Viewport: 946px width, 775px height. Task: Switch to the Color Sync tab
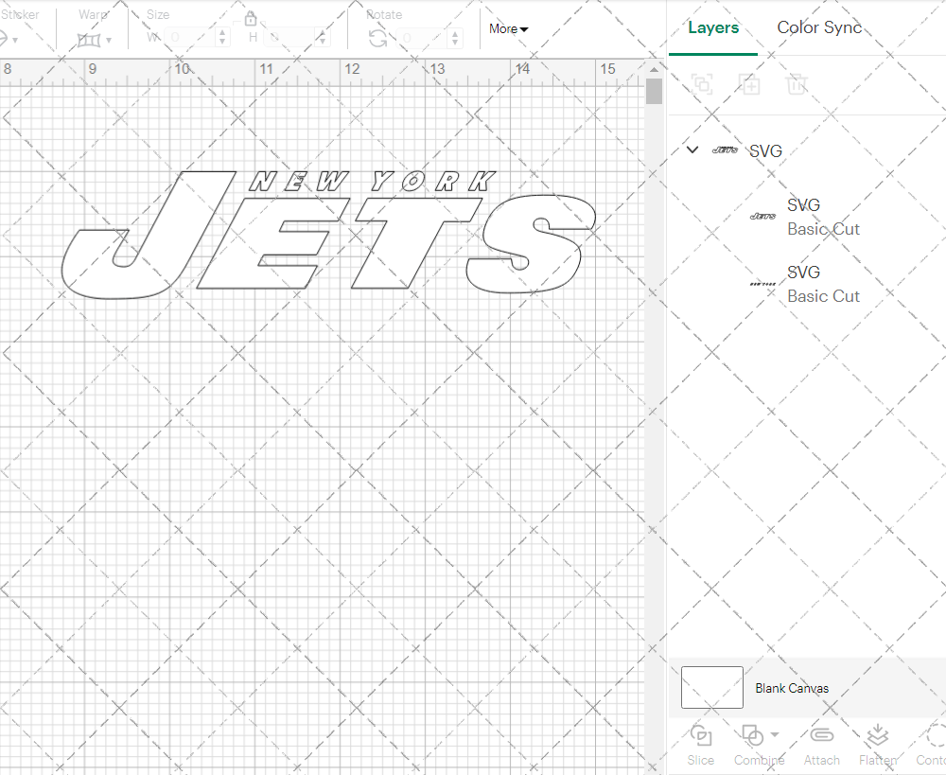(x=819, y=27)
